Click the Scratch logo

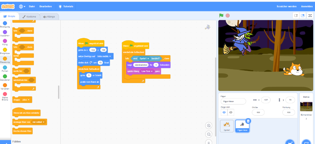pyautogui.click(x=8, y=6)
